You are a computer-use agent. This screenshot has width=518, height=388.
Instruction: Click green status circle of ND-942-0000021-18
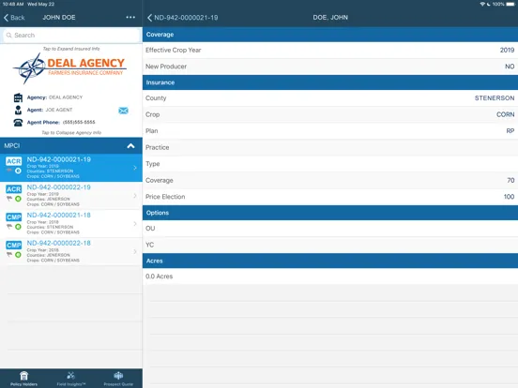pyautogui.click(x=18, y=227)
